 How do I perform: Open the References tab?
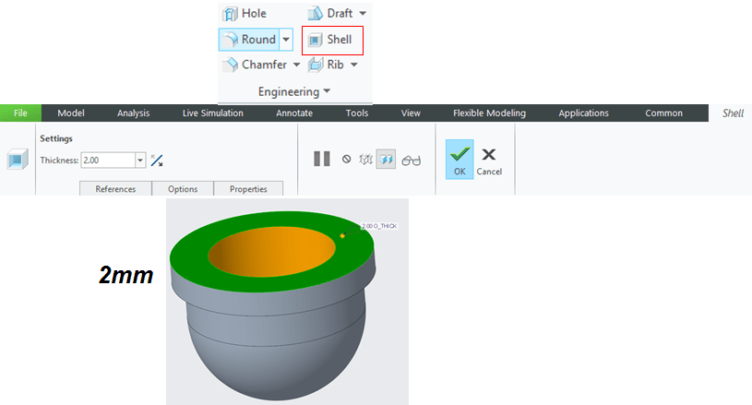(114, 189)
